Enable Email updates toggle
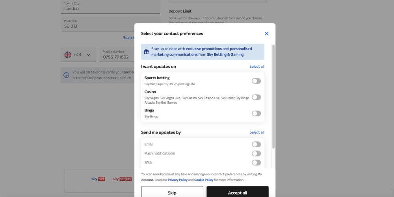Image resolution: width=394 pixels, height=197 pixels. (256, 144)
